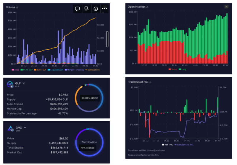Toggle Burn GLP series in legend
Image resolution: width=237 pixels, height=165 pixels.
[x=40, y=70]
